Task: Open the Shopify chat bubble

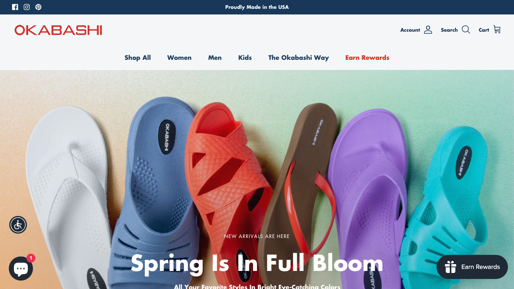Action: [21, 268]
